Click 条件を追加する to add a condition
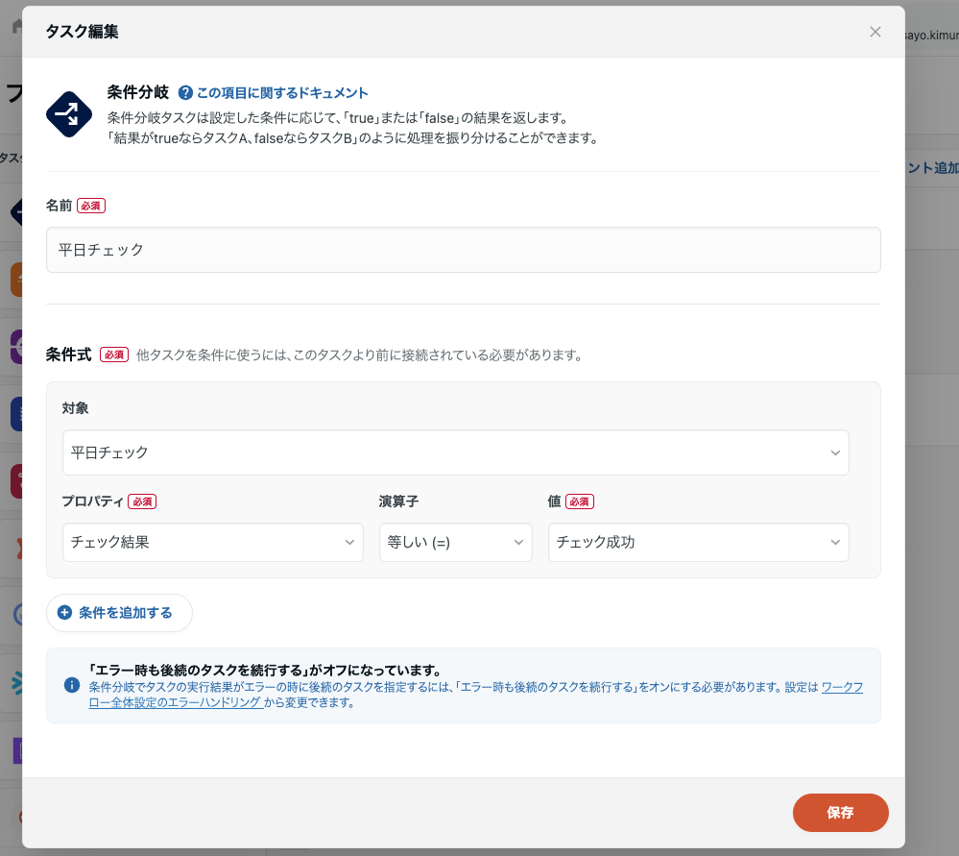Image resolution: width=959 pixels, height=856 pixels. coord(119,613)
